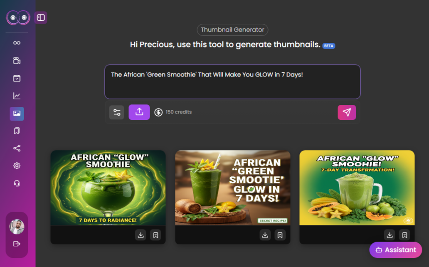
Task: Open the yellow 7-Day Transformation thumbnail
Action: pos(357,188)
